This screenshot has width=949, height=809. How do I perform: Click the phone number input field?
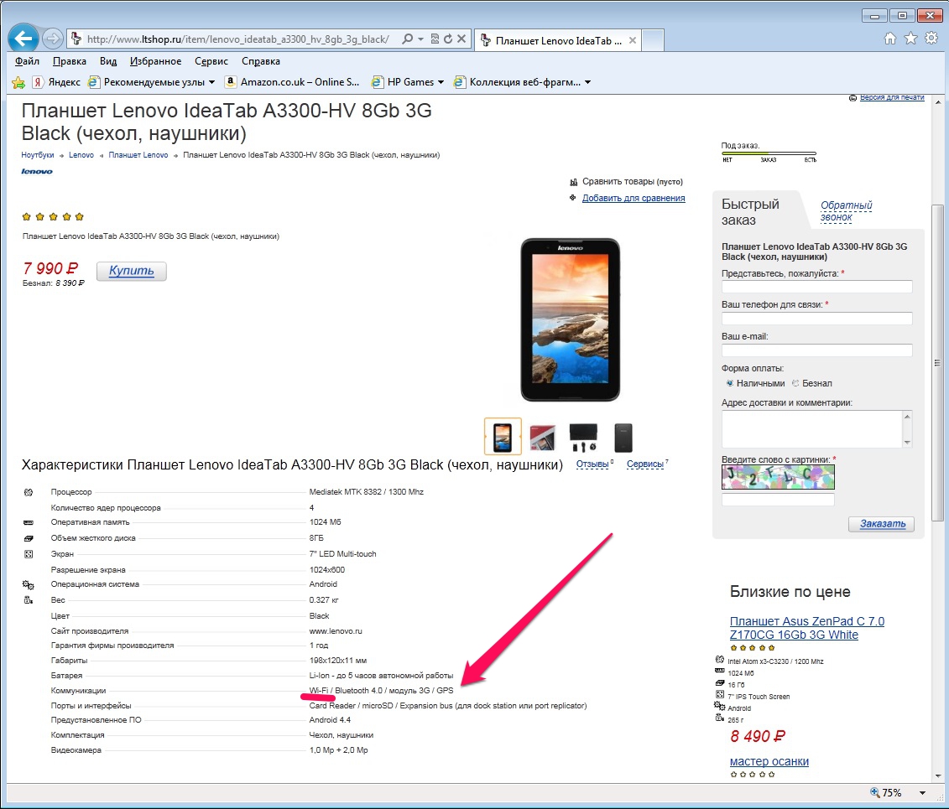click(816, 318)
